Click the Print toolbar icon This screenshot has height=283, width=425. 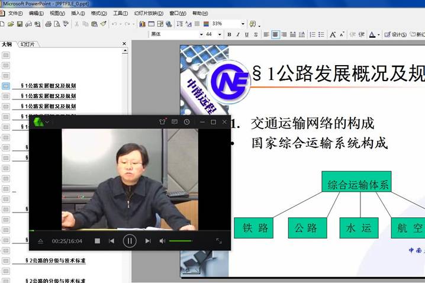49,24
